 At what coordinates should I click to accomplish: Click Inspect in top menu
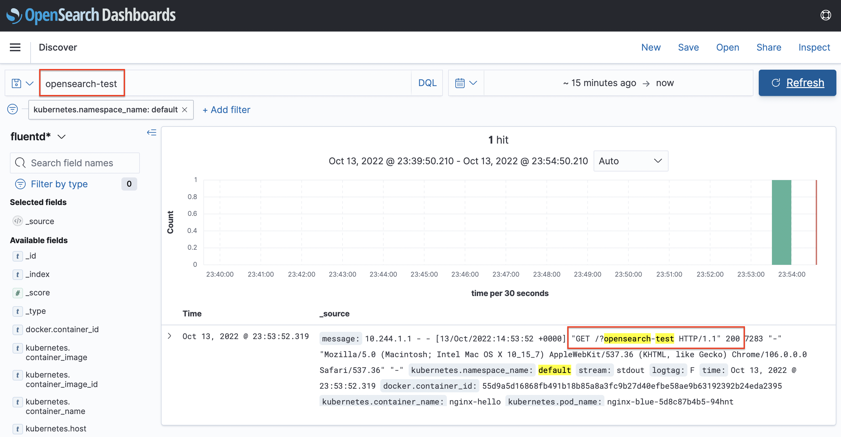click(x=814, y=47)
